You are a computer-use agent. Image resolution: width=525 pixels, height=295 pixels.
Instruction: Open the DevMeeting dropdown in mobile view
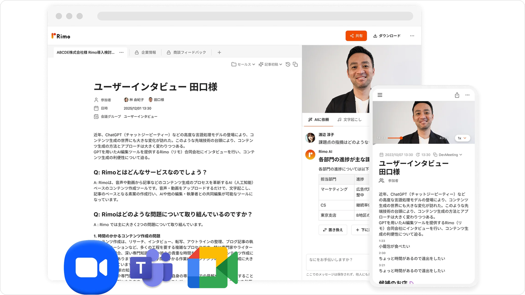447,154
